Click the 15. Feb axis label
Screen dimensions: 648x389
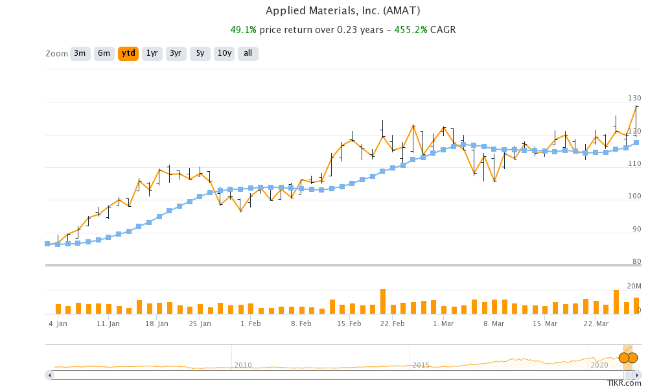point(349,324)
